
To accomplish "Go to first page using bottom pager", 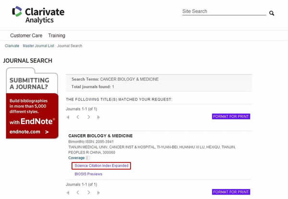I will tap(68, 193).
